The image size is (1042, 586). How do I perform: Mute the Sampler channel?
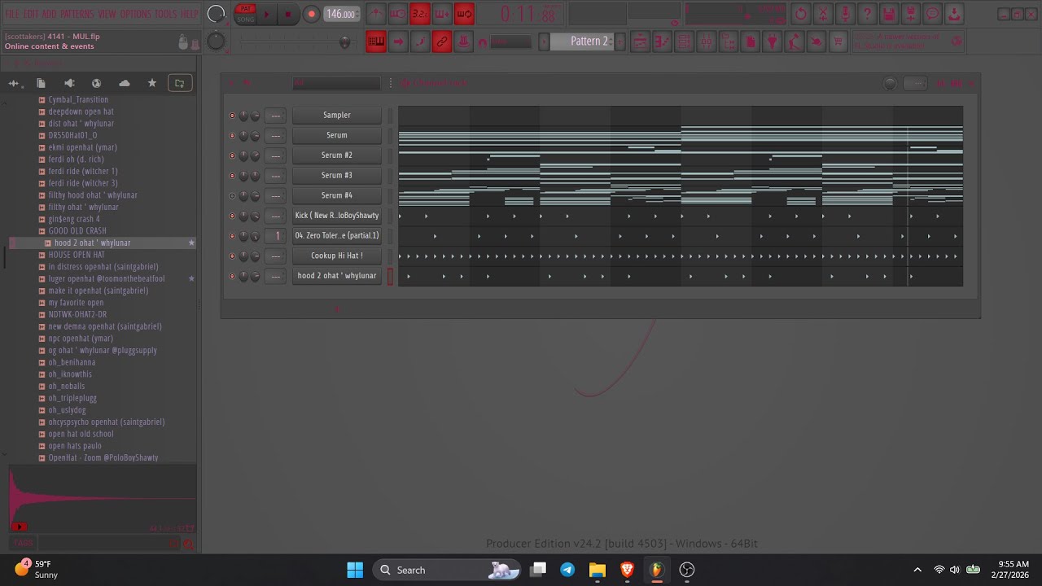[232, 116]
